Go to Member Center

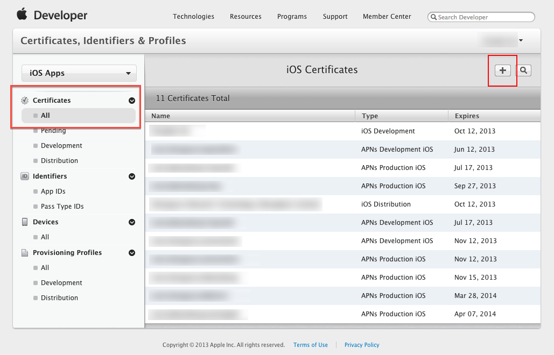coord(387,17)
